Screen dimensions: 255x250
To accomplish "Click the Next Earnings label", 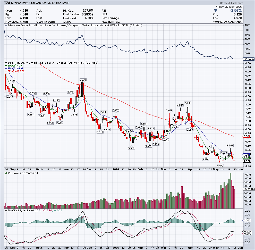I will pyautogui.click(x=110, y=22).
